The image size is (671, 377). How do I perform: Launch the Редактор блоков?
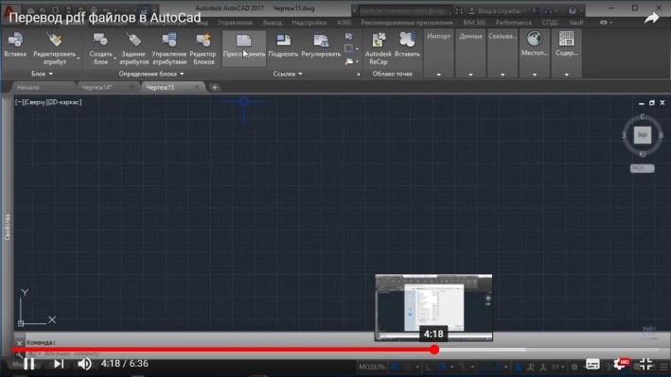pos(203,49)
